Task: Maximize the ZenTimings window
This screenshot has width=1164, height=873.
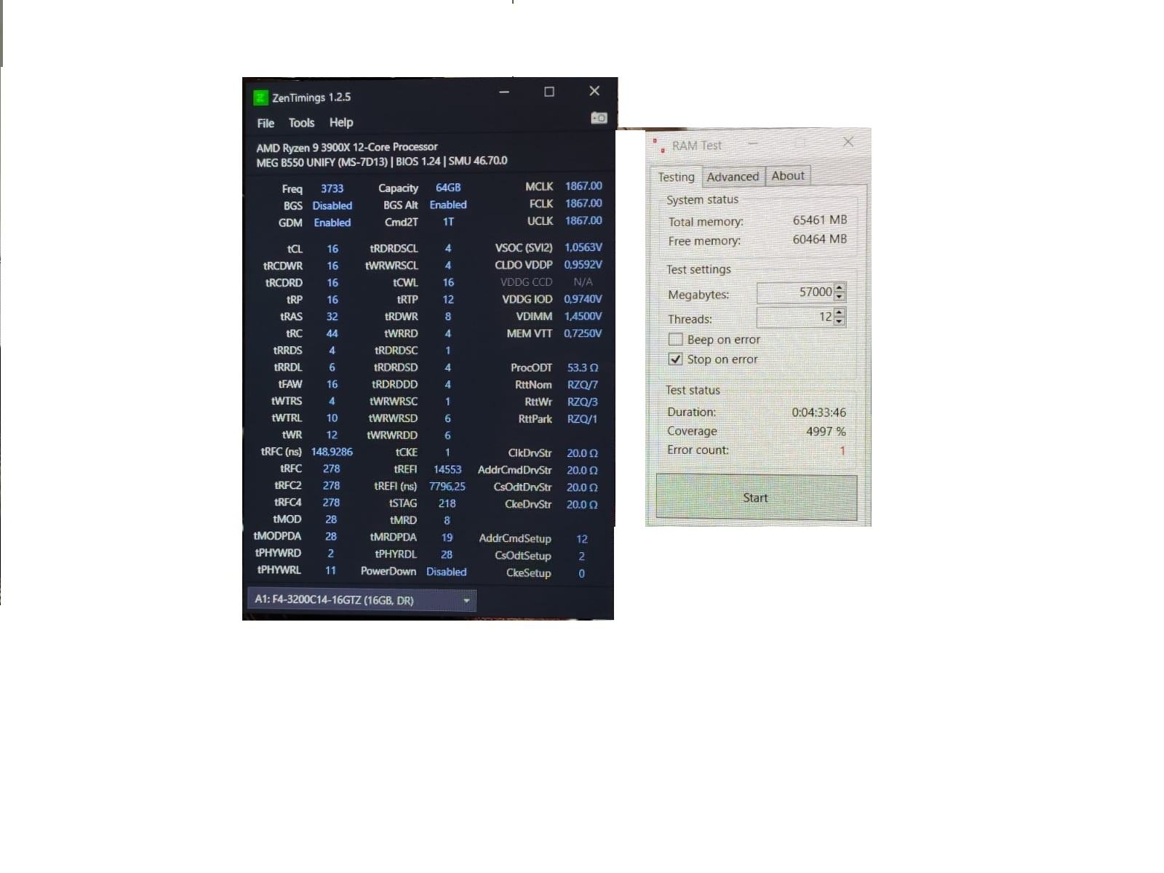Action: pyautogui.click(x=549, y=92)
